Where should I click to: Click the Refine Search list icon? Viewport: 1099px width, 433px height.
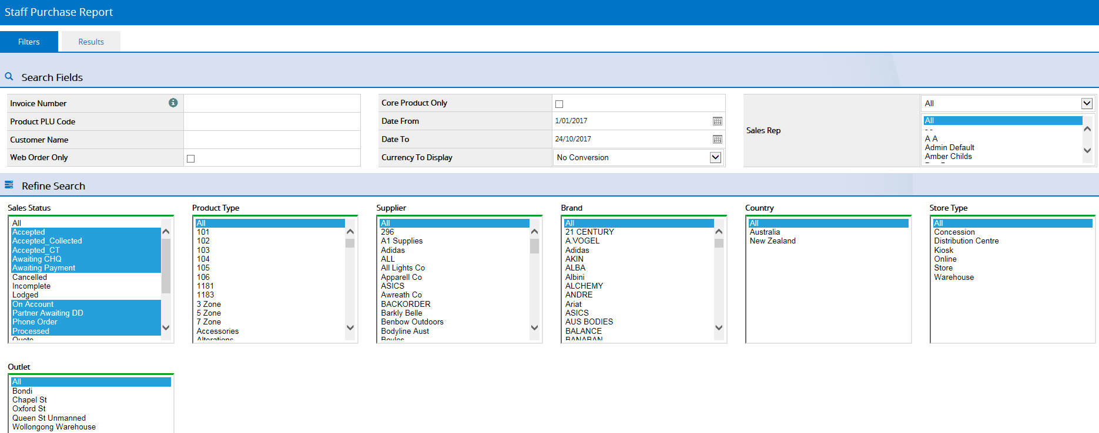click(x=9, y=185)
